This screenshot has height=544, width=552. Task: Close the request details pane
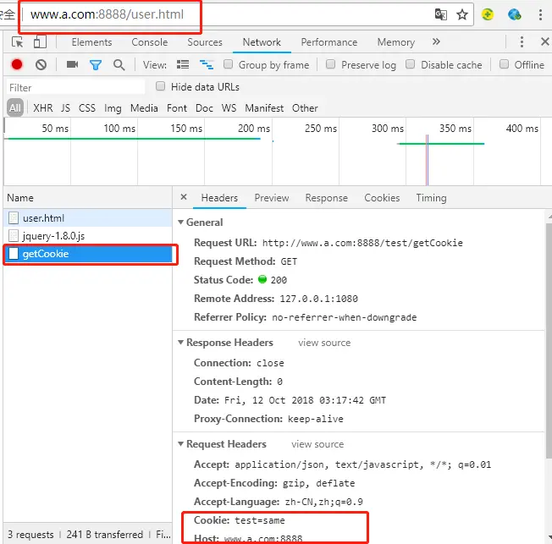tap(184, 197)
